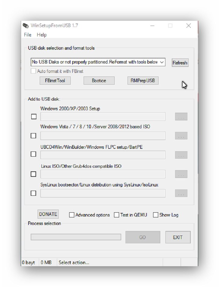This screenshot has width=219, height=287.
Task: Enable SysLinux bootsector checkbox
Action: pyautogui.click(x=33, y=193)
